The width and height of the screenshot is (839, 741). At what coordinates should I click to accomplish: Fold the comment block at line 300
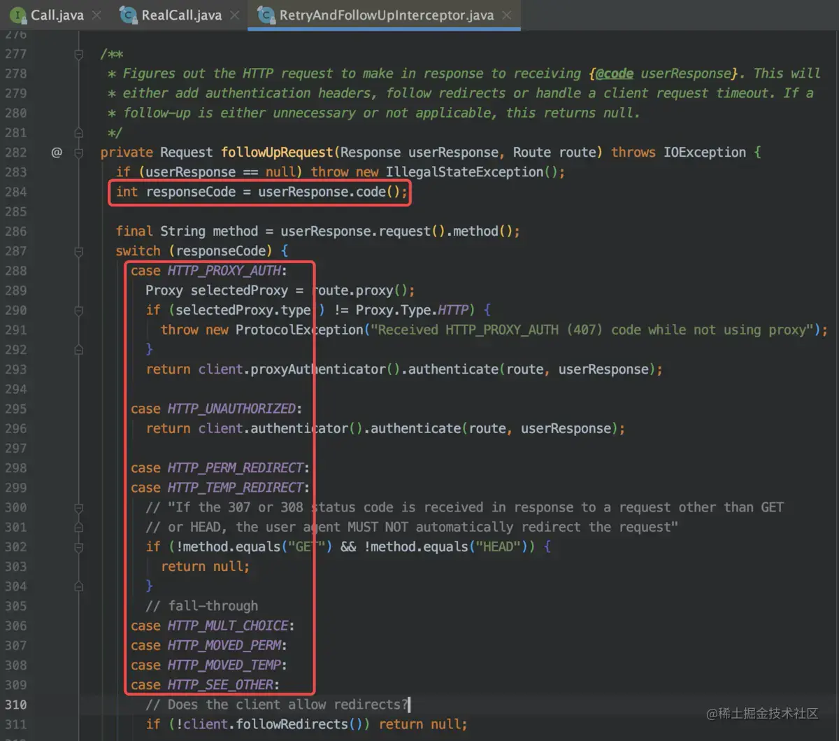(79, 507)
